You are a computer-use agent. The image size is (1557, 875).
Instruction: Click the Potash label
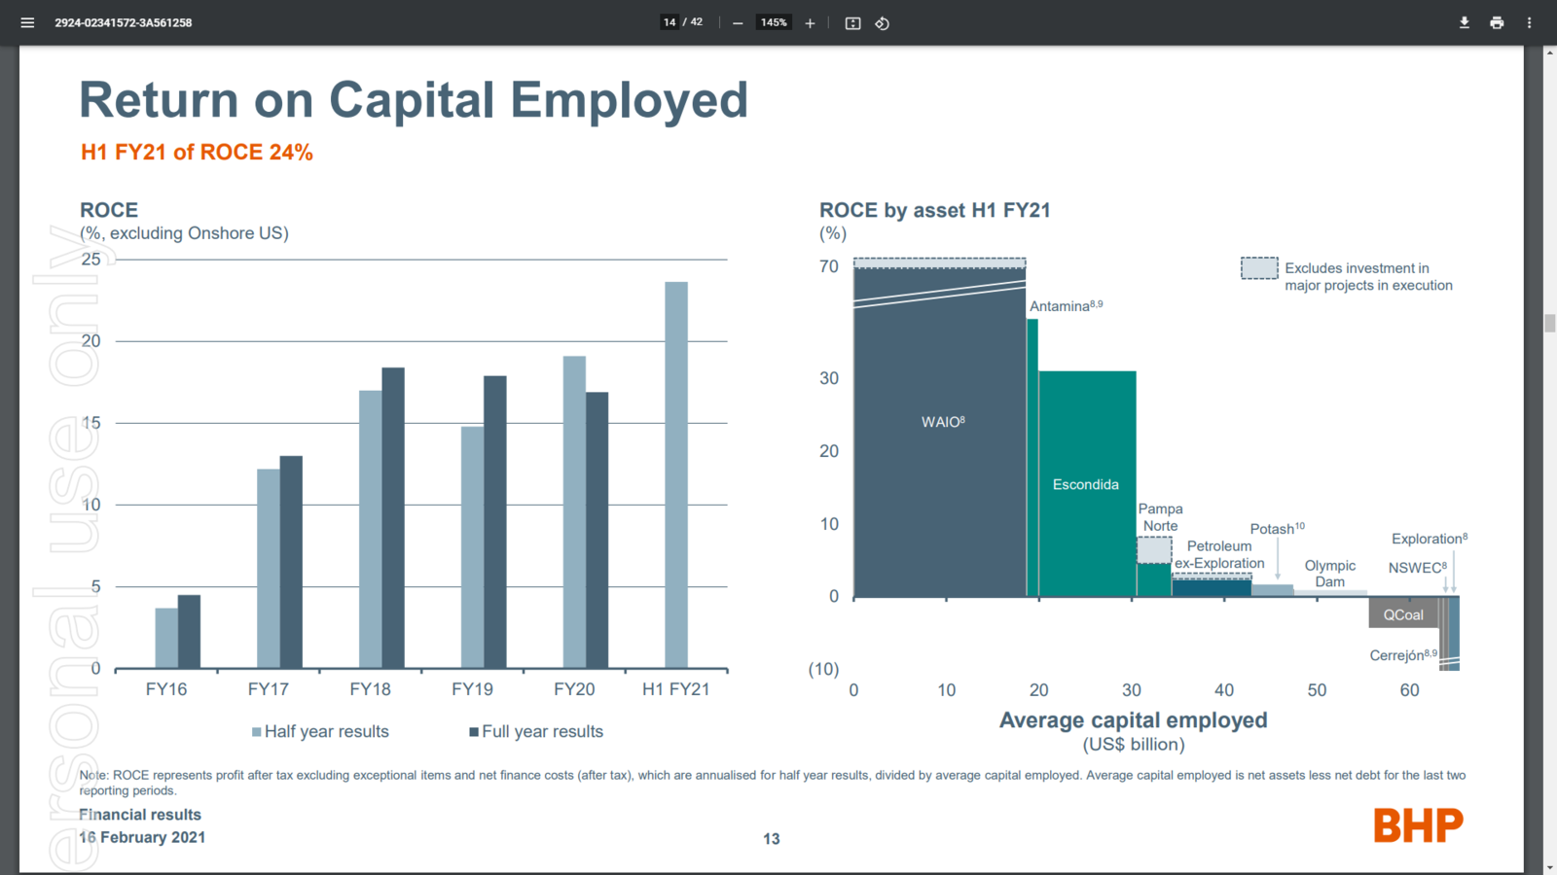[1278, 528]
